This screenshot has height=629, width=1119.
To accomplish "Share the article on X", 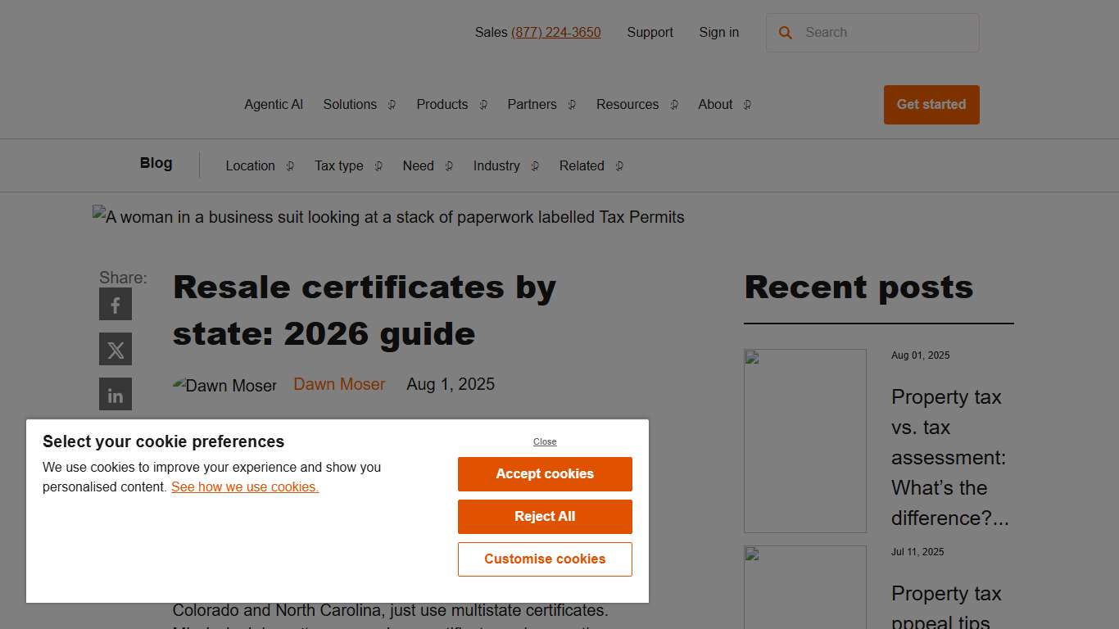I will pos(115,349).
